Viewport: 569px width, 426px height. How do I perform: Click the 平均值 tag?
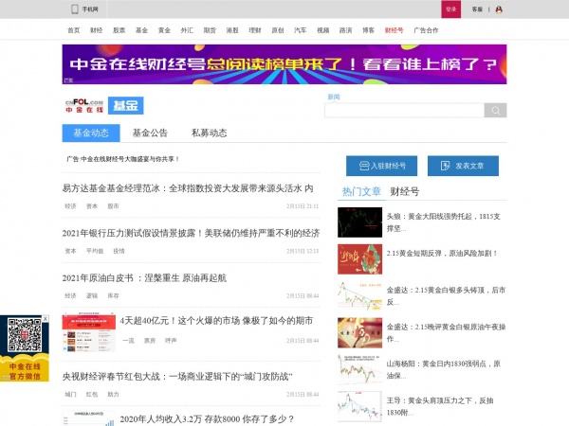click(x=95, y=251)
